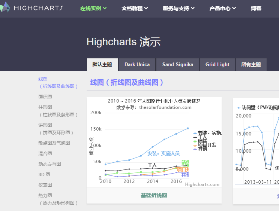The image size is (279, 211).
Task: Click the 线图（折线图及曲线图）section heading
Action: point(127,83)
